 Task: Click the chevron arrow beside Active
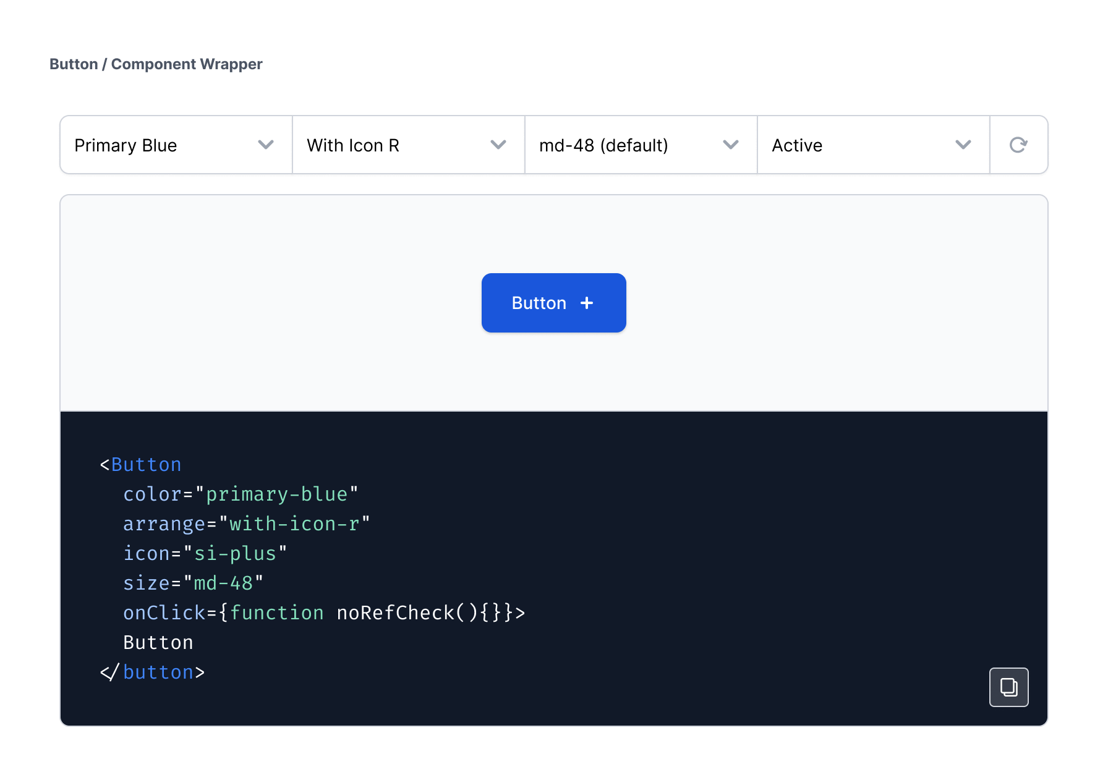(x=963, y=145)
